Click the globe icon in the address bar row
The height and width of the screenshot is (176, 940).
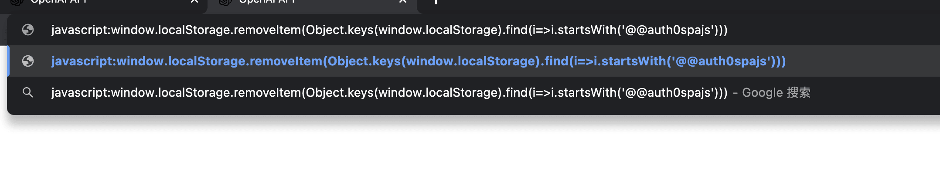click(x=28, y=30)
